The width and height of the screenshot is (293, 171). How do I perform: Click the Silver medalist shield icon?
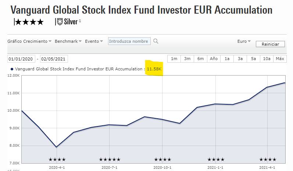point(60,22)
